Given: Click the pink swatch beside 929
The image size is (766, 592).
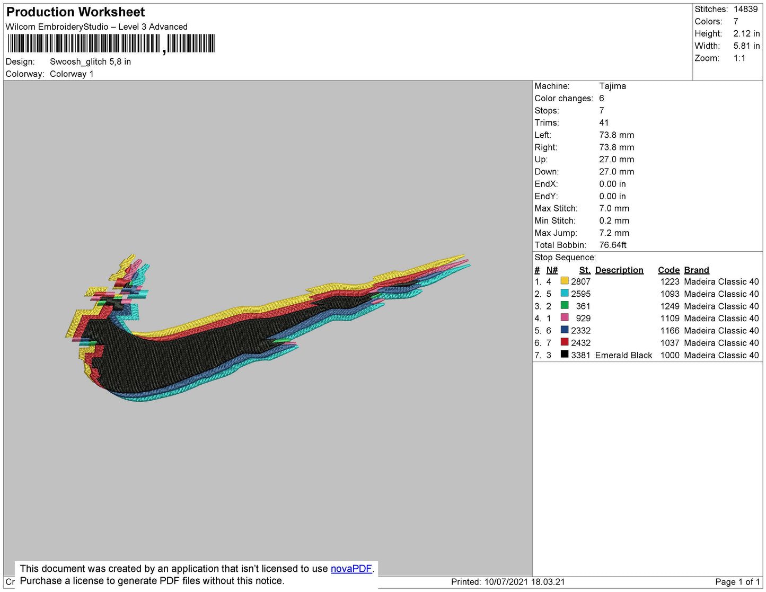Looking at the screenshot, I should click(x=565, y=318).
